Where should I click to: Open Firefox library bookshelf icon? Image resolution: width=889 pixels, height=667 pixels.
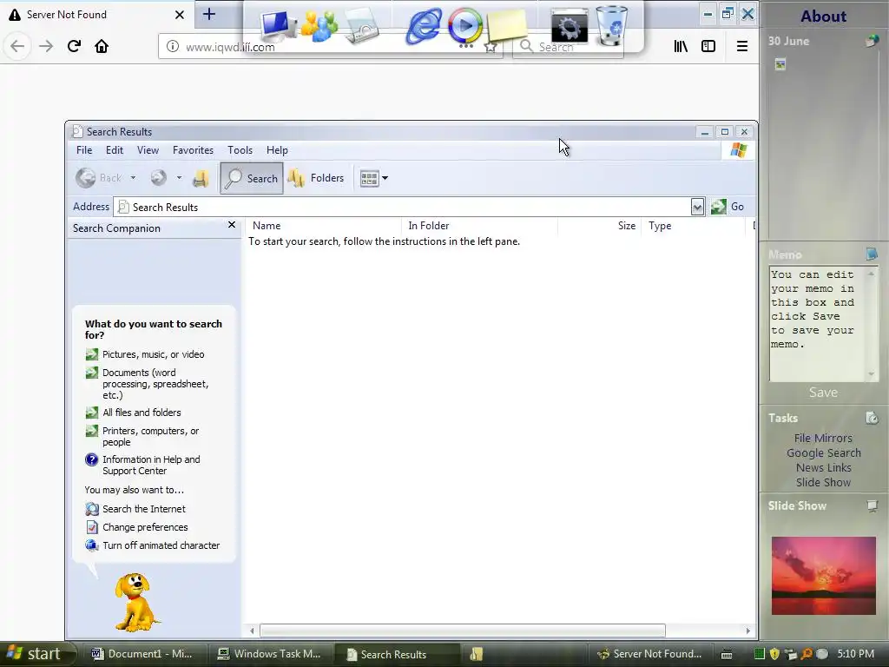click(x=681, y=46)
